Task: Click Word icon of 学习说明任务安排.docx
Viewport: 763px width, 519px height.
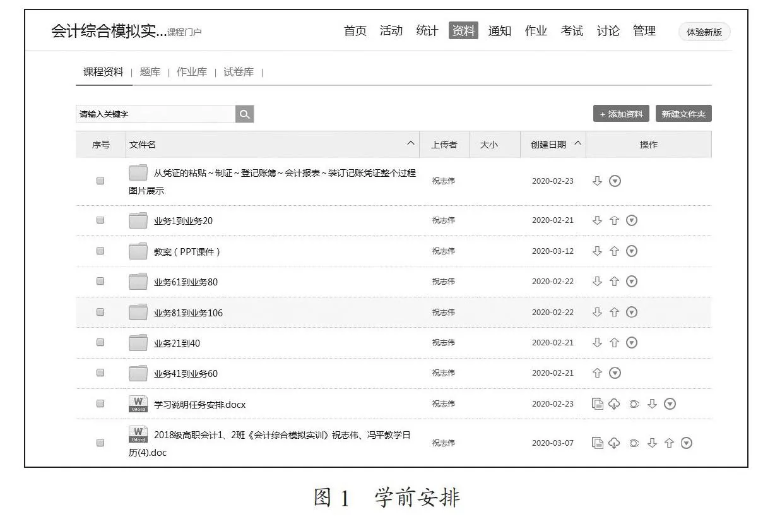Action: coord(138,404)
